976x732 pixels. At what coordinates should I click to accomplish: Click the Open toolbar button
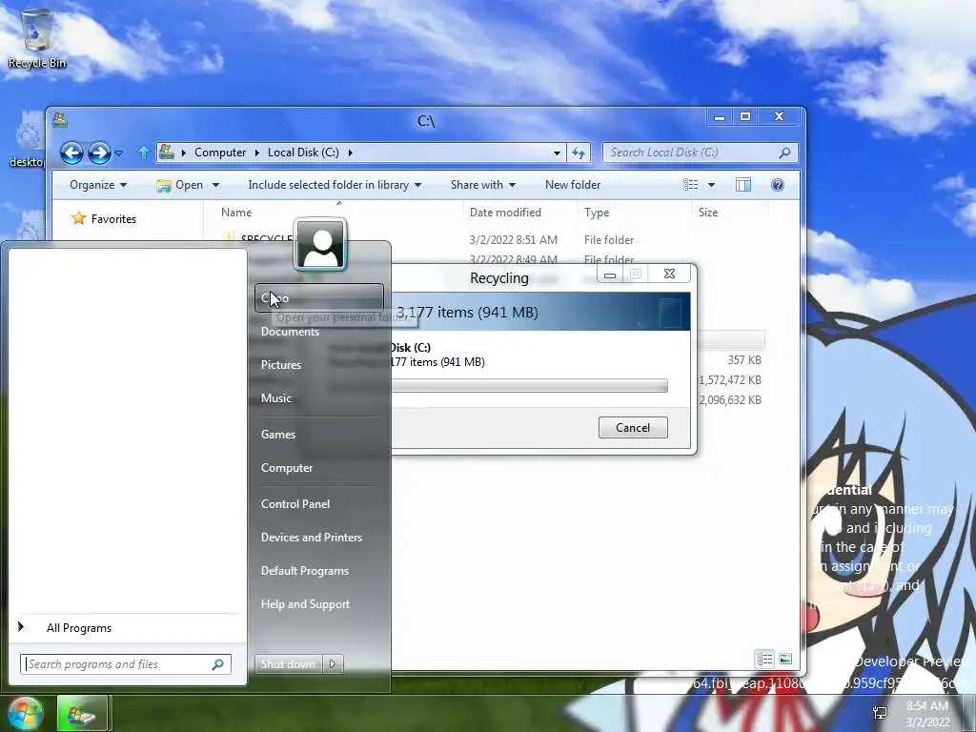pyautogui.click(x=180, y=185)
